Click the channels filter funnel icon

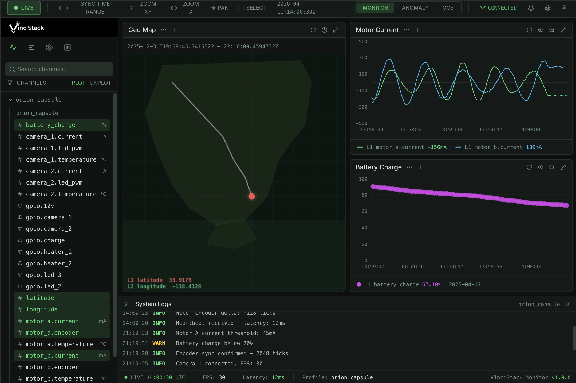[10, 83]
